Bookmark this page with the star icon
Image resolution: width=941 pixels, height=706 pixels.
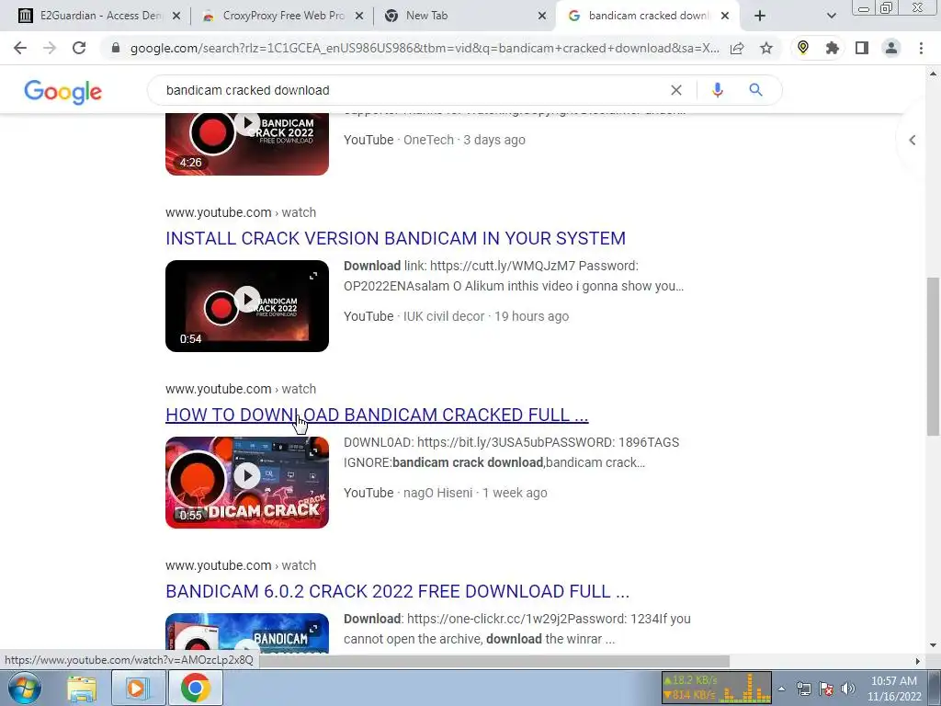click(766, 48)
